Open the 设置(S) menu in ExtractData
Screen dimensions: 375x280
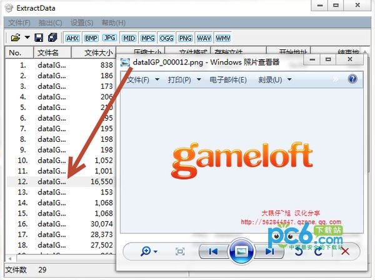pyautogui.click(x=82, y=23)
